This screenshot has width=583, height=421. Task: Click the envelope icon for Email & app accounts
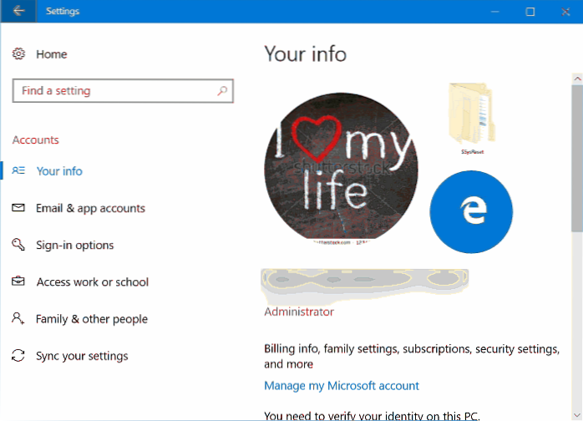tap(19, 208)
